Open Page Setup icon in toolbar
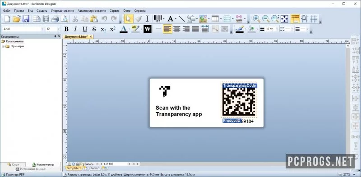Viewport: 361px width, 177px height. point(37,19)
